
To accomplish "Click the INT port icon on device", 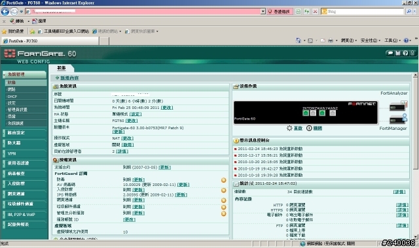I will (x=306, y=113).
